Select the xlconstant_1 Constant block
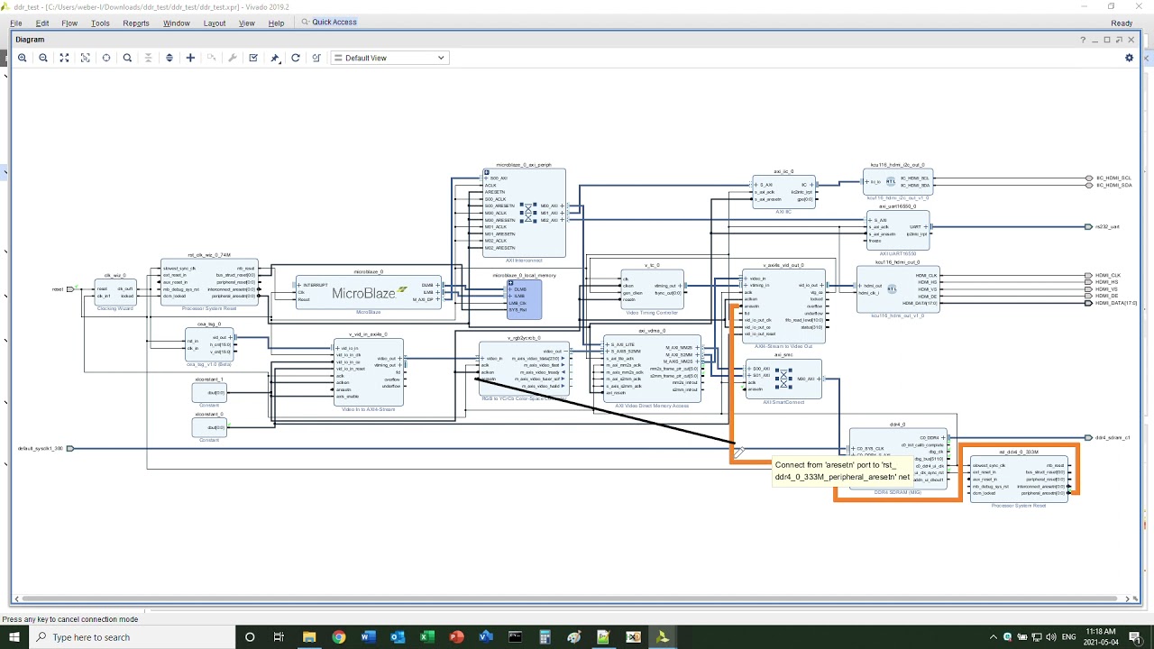This screenshot has width=1154, height=649. (209, 393)
